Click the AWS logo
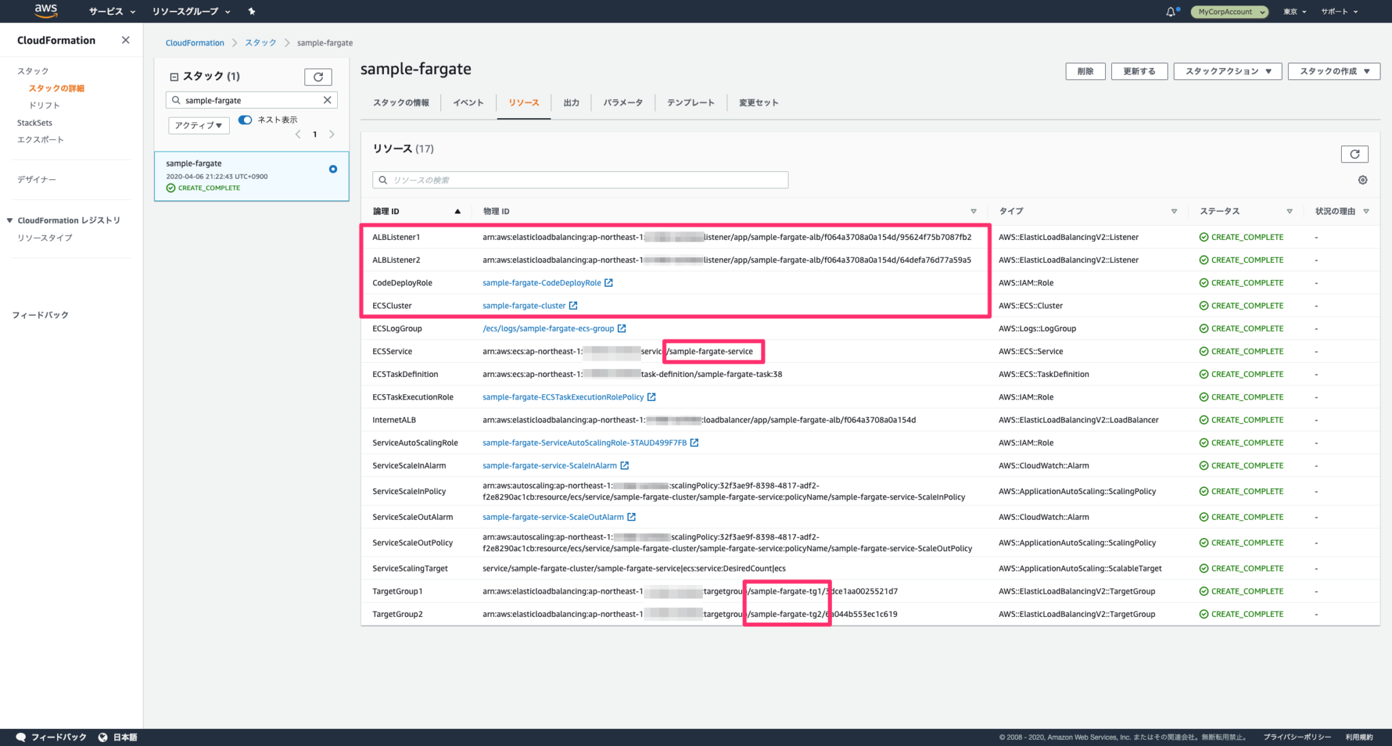This screenshot has height=746, width=1392. click(x=45, y=11)
